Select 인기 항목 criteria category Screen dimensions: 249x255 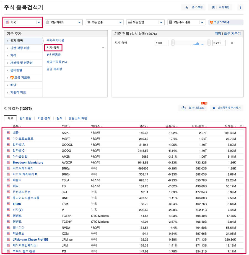(23, 41)
